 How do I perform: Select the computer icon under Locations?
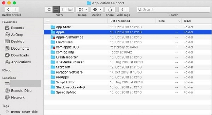tap(7, 84)
